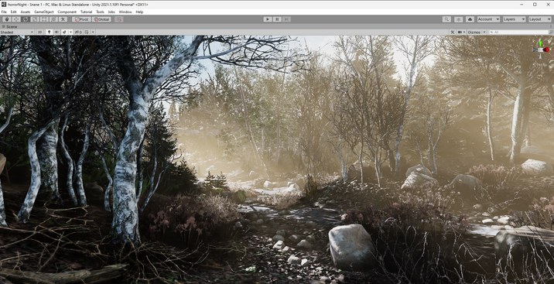The height and width of the screenshot is (284, 554).
Task: Toggle grid snapping icon next to Global
Action: coord(118,19)
